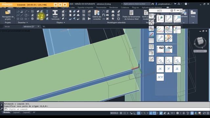The image size is (210, 118).
Task: Toggle UCS visibility second eye icon
Action: (x=169, y=49)
